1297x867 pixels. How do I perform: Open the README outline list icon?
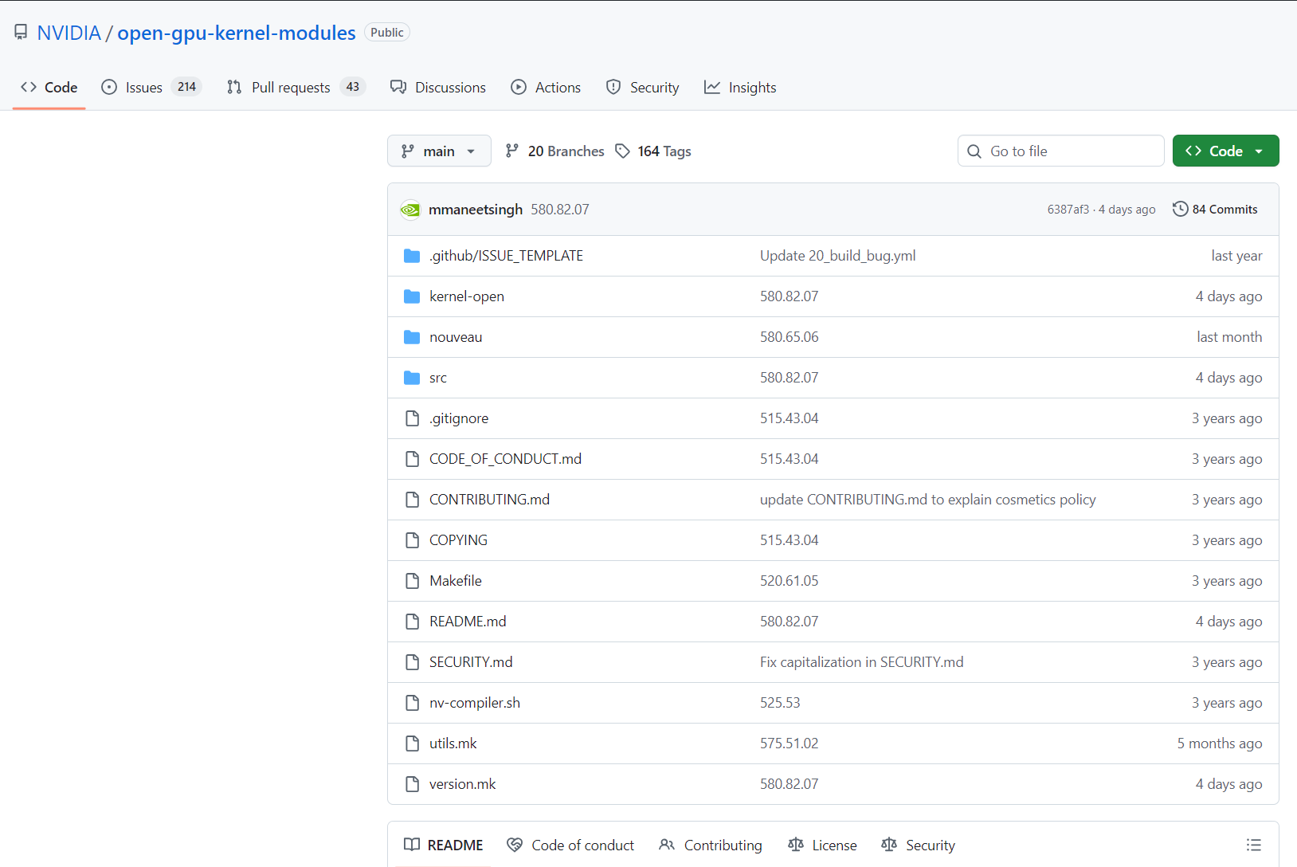pyautogui.click(x=1254, y=845)
